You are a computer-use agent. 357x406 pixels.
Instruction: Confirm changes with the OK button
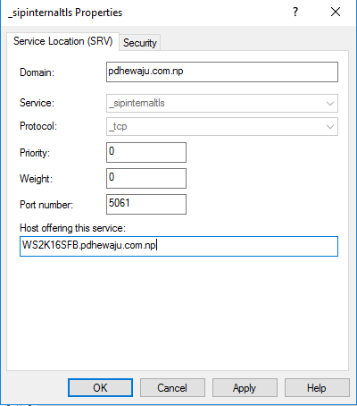pyautogui.click(x=100, y=387)
